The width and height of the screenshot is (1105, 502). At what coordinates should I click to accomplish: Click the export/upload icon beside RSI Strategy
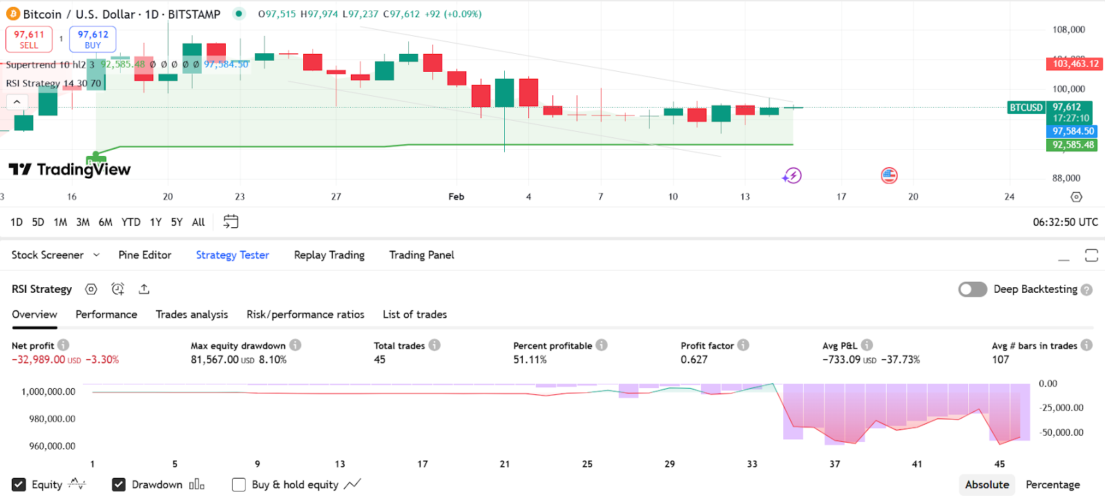point(144,289)
